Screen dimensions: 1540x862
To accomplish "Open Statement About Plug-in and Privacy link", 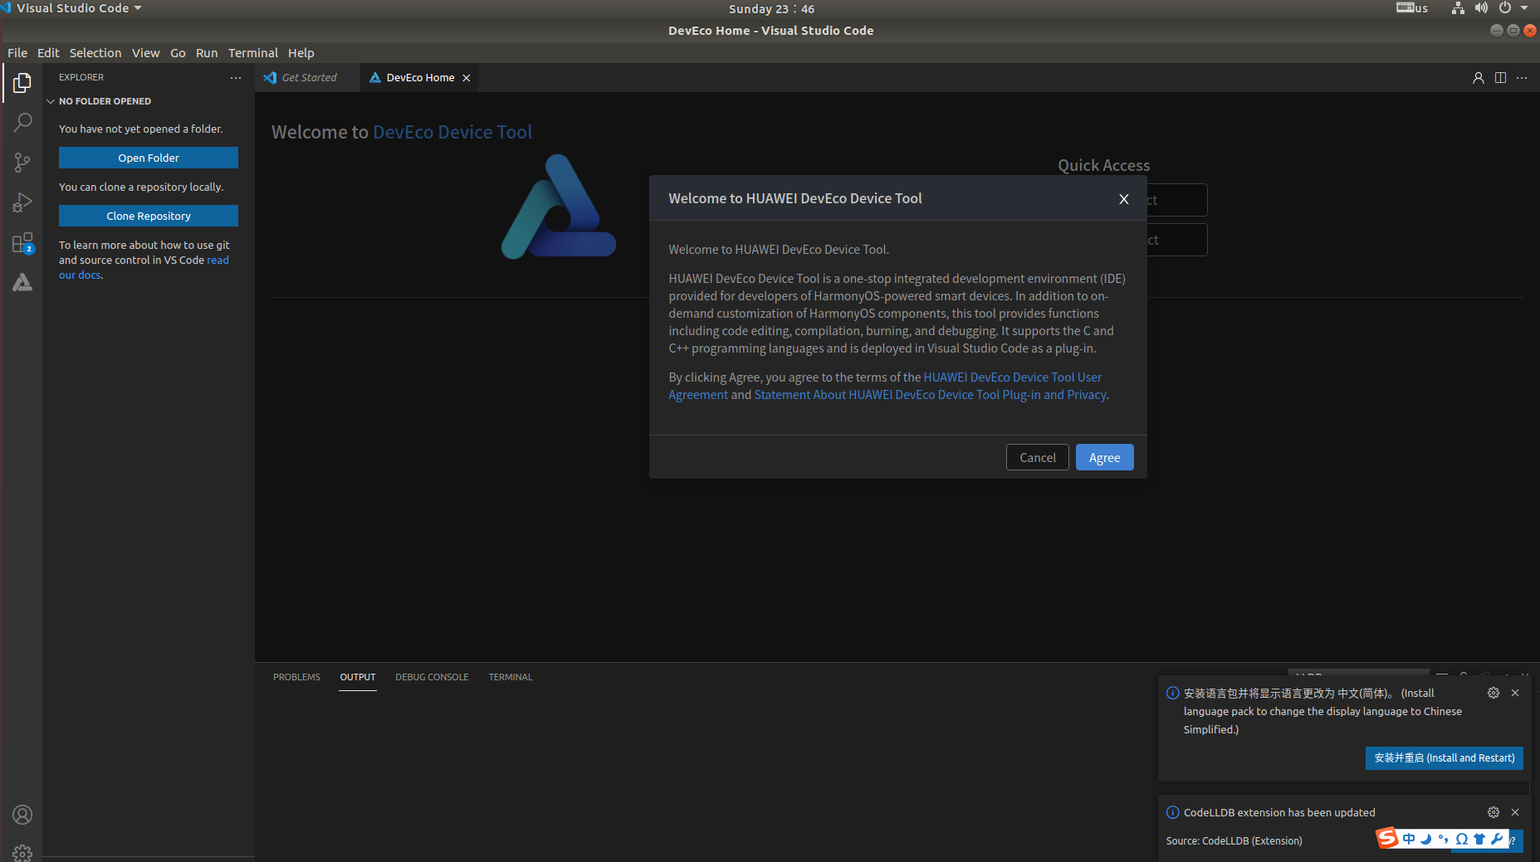I will (930, 395).
